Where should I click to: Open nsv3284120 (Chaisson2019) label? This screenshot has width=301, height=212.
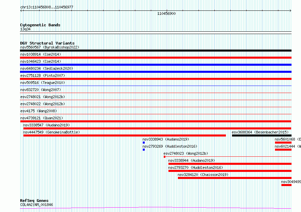203,175
